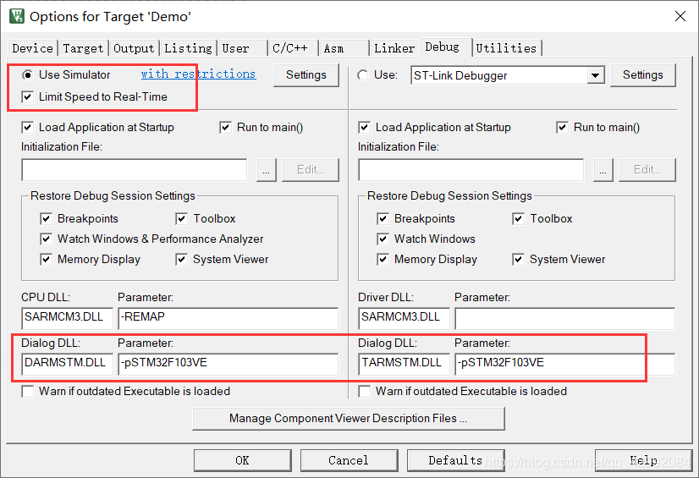Click the Help button
The width and height of the screenshot is (699, 478).
pos(643,460)
